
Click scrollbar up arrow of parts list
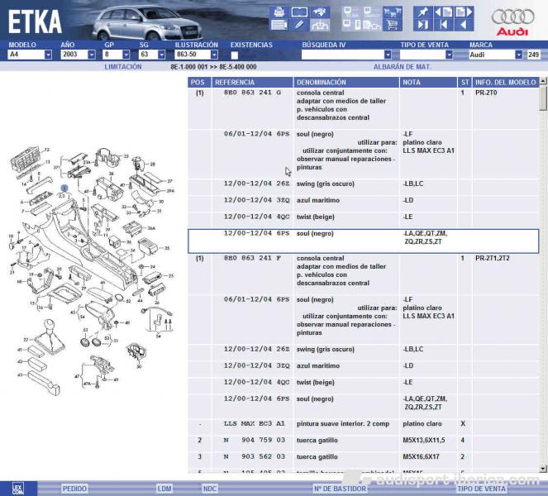click(543, 81)
